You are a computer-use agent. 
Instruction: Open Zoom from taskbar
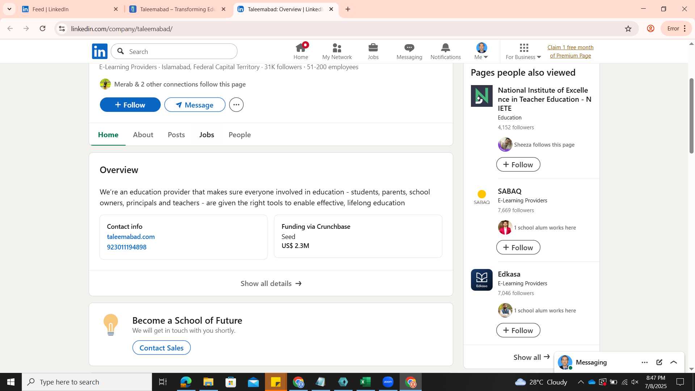(x=388, y=382)
